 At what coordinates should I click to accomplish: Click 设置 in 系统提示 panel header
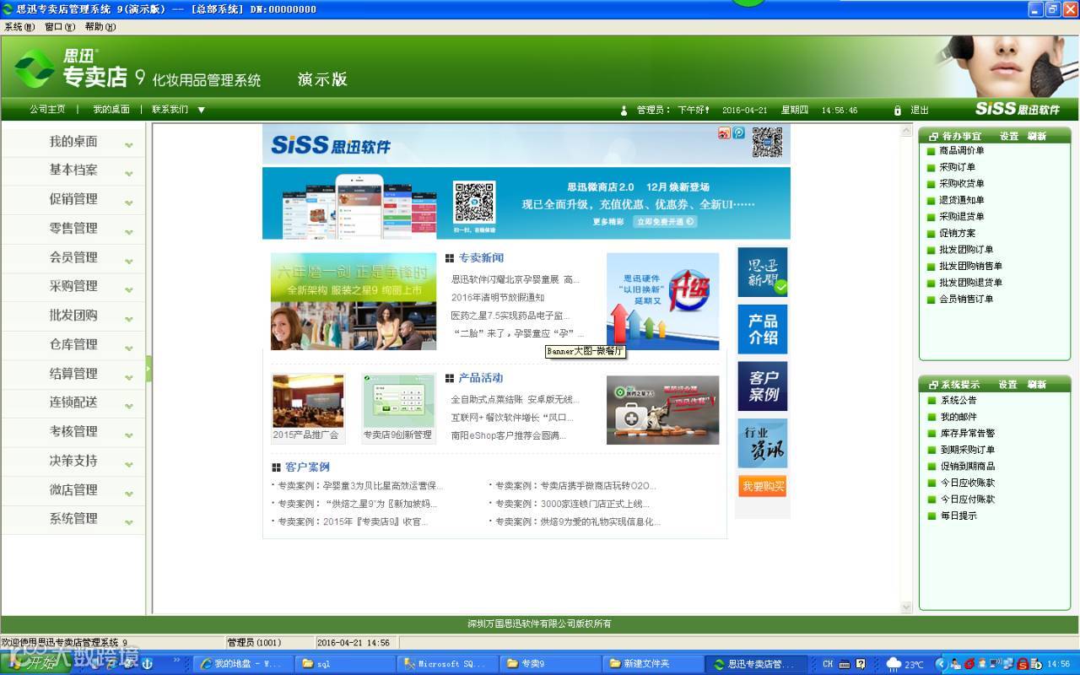point(1008,385)
